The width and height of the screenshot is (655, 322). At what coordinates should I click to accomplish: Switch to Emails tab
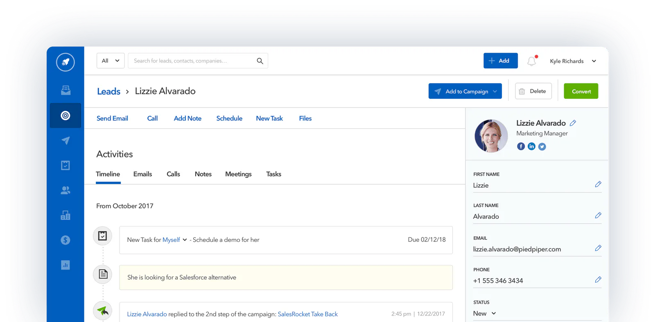(x=142, y=174)
